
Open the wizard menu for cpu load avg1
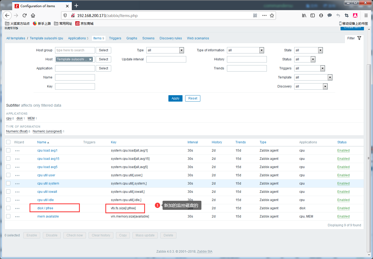pyautogui.click(x=17, y=151)
